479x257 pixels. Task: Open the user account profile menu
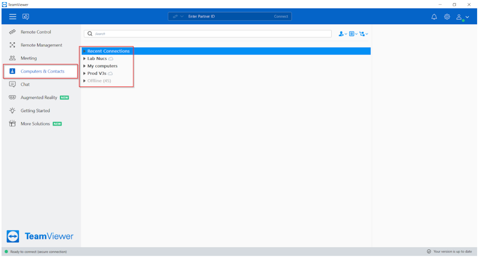coord(462,17)
